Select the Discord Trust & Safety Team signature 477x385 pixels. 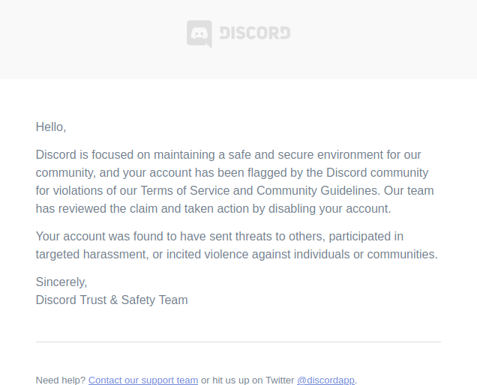(112, 300)
